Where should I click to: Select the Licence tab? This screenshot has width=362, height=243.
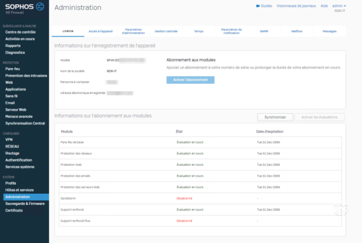point(68,31)
